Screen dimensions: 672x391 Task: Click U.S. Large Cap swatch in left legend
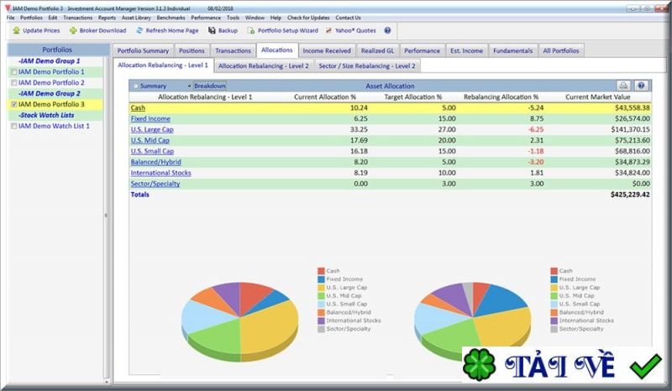pos(321,288)
